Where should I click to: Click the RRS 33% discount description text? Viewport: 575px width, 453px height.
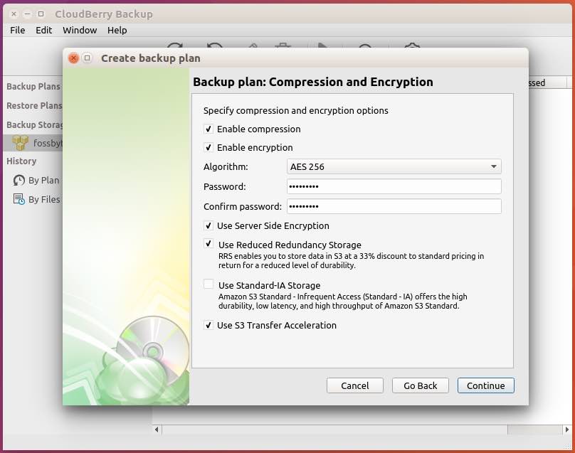[x=351, y=260]
